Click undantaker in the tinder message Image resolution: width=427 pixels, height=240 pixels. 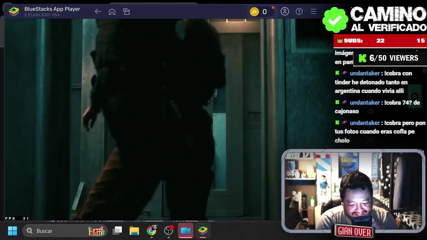tap(365, 73)
